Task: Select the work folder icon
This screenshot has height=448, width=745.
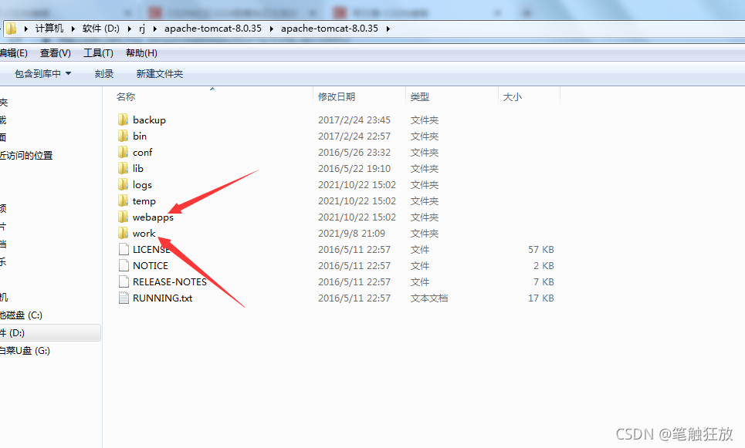Action: click(123, 233)
